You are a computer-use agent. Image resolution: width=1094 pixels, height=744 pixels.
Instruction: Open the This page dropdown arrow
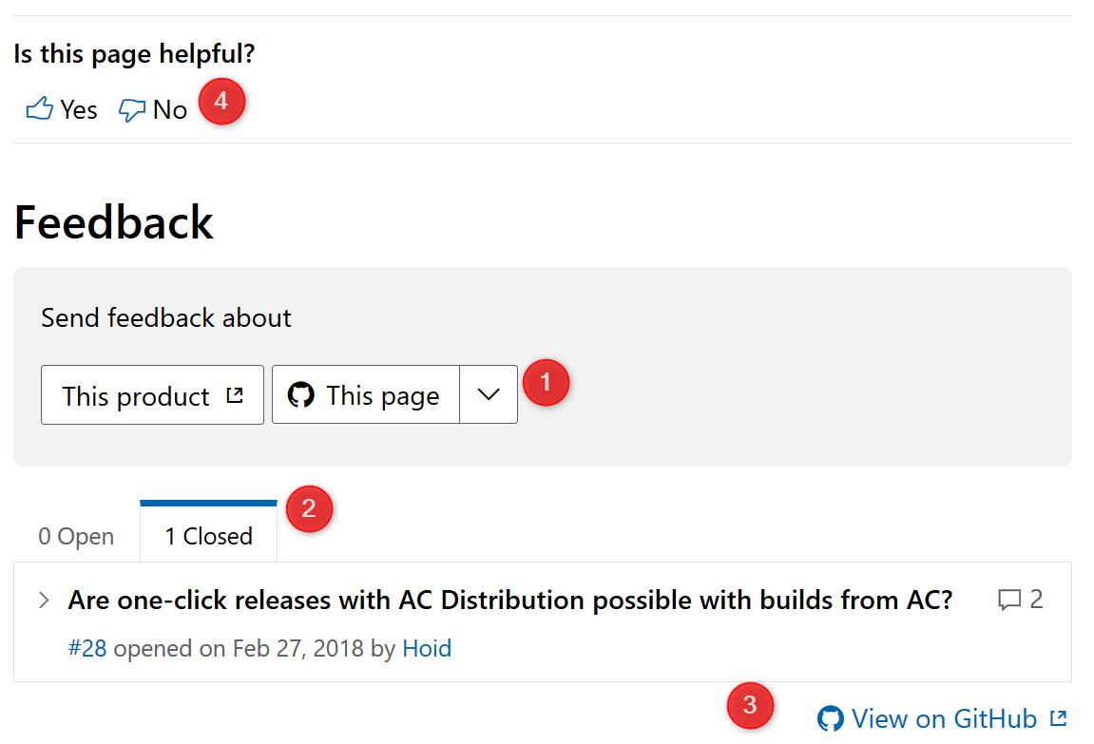[488, 393]
